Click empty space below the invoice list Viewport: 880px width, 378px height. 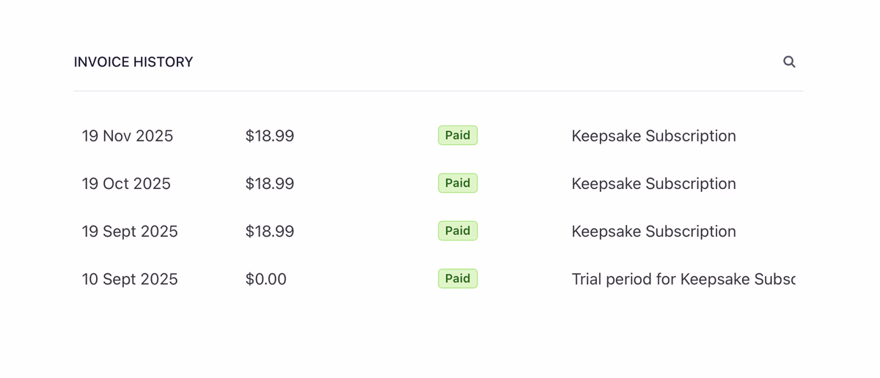439,337
